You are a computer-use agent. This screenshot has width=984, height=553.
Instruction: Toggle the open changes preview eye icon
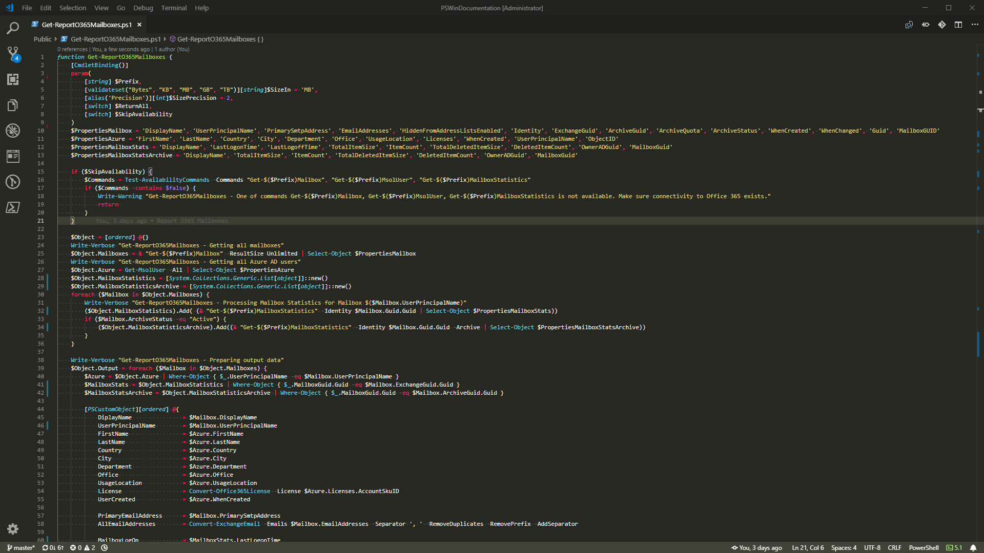[926, 24]
